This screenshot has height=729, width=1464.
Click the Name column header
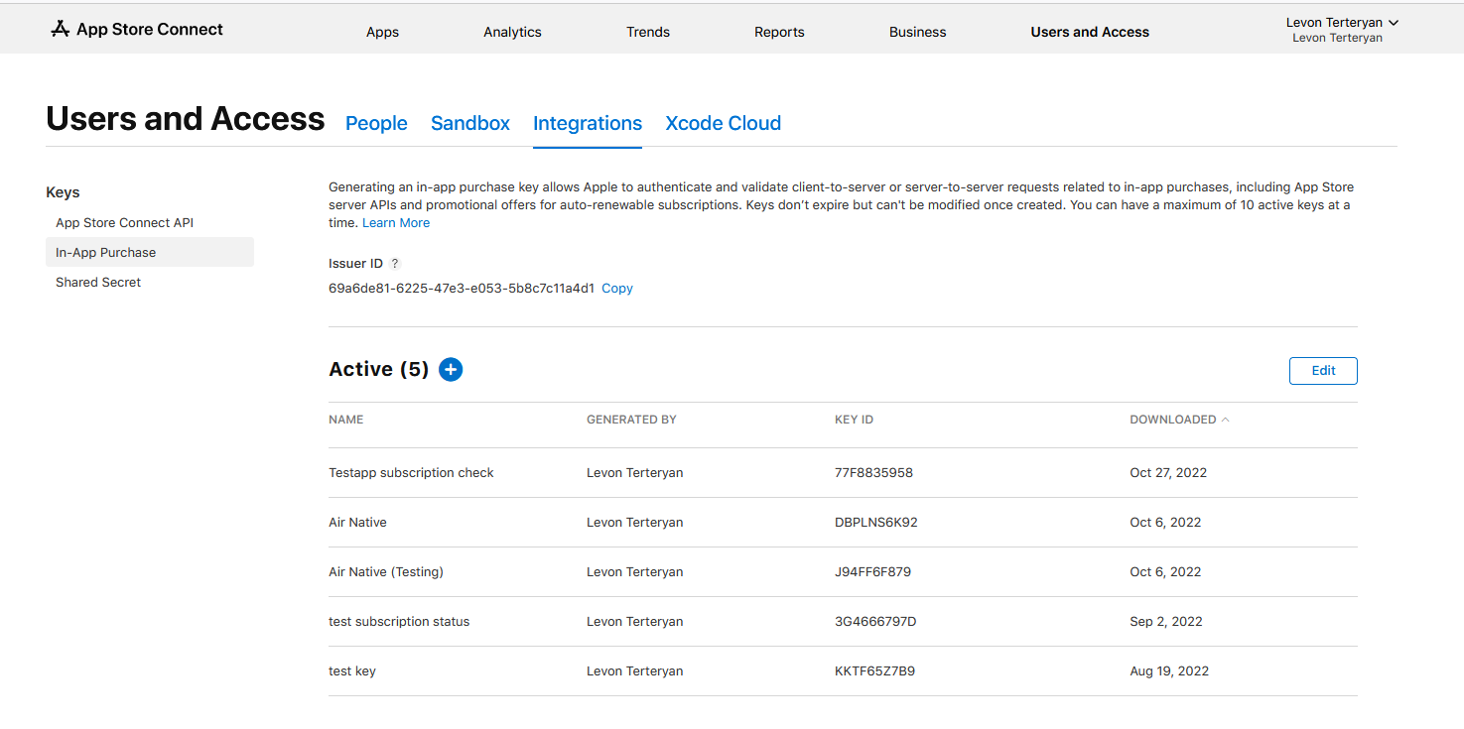point(345,420)
